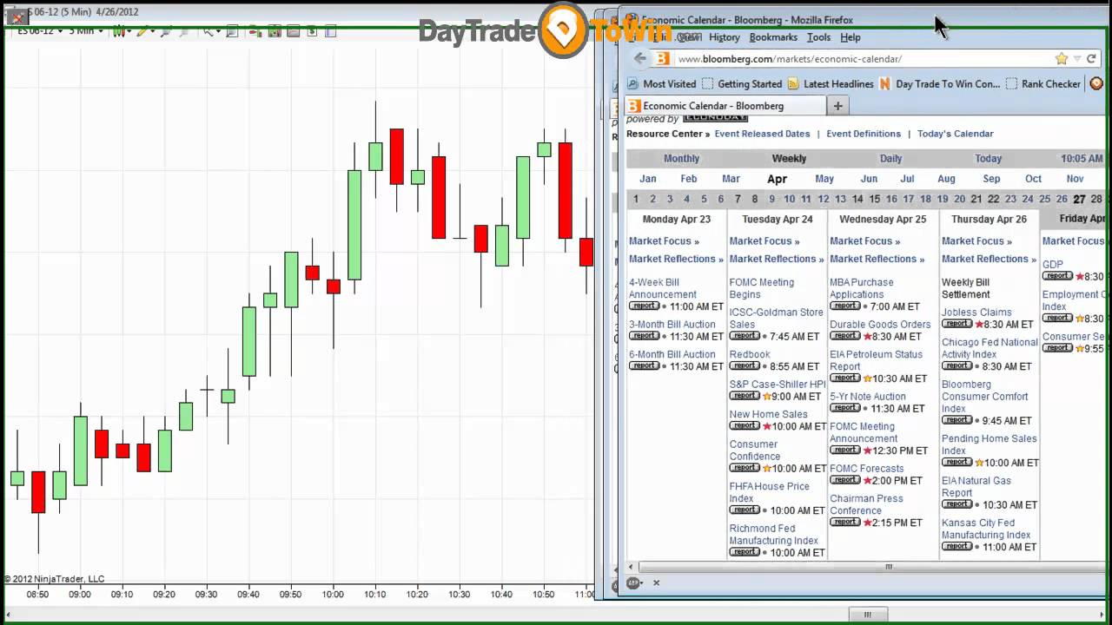Screen dimensions: 1112x625
Task: Expand Market Focus for Monday Apr 23
Action: click(664, 241)
